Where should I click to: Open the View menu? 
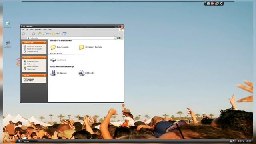[32, 30]
